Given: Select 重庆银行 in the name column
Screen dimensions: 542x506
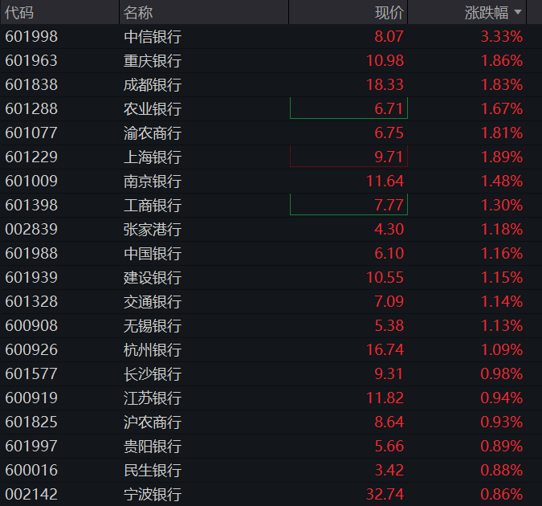Looking at the screenshot, I should 153,61.
